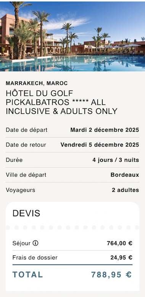The height and width of the screenshot is (297, 145).
Task: Click the TOTAL label
Action: point(27,275)
